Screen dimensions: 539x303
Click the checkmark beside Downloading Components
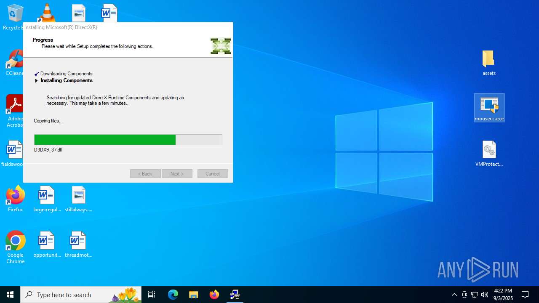(37, 74)
